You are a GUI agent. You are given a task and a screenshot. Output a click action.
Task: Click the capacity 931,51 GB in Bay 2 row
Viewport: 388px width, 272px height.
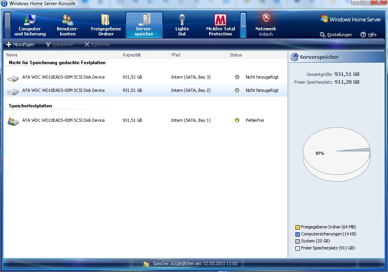coord(133,90)
